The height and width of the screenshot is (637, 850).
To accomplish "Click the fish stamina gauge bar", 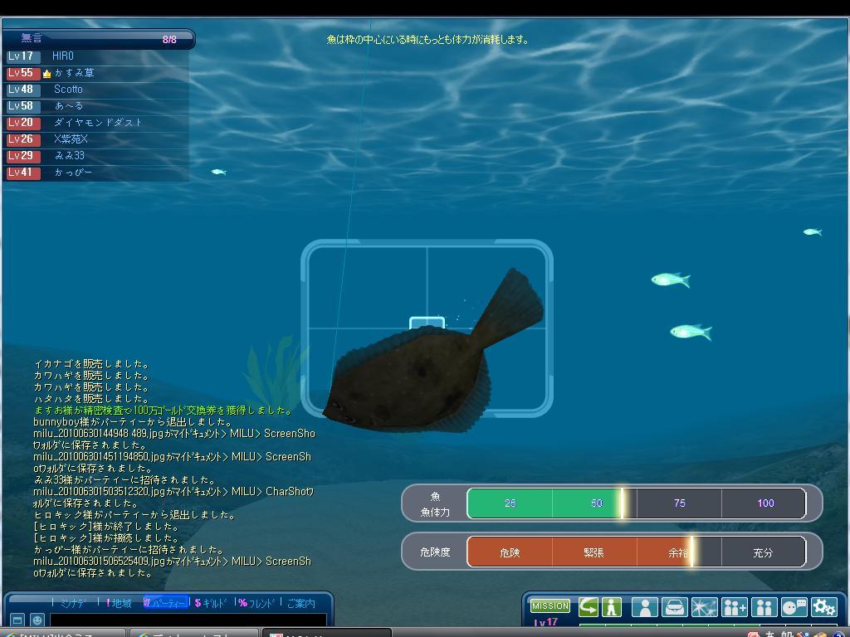I will coord(636,503).
